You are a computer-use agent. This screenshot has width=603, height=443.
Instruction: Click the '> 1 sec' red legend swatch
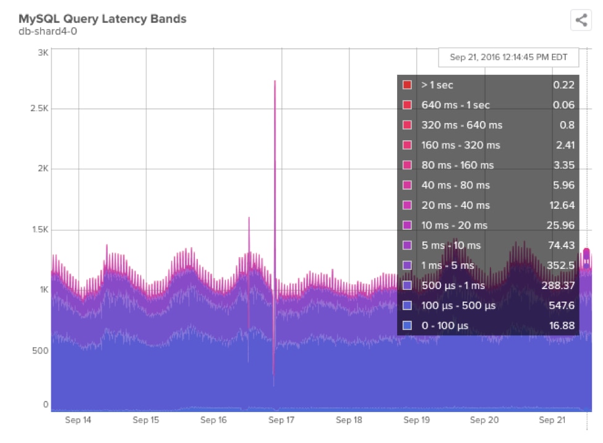pyautogui.click(x=407, y=85)
